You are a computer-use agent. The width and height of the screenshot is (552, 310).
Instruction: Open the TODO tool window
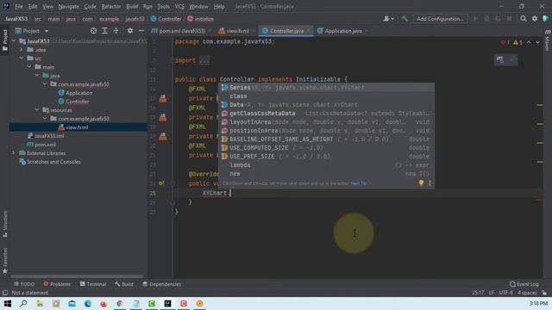coord(24,284)
